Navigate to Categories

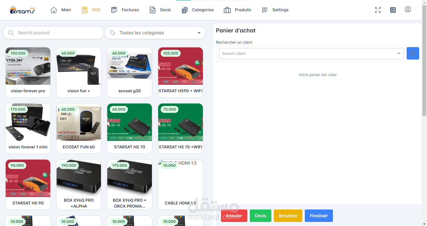[x=198, y=10]
